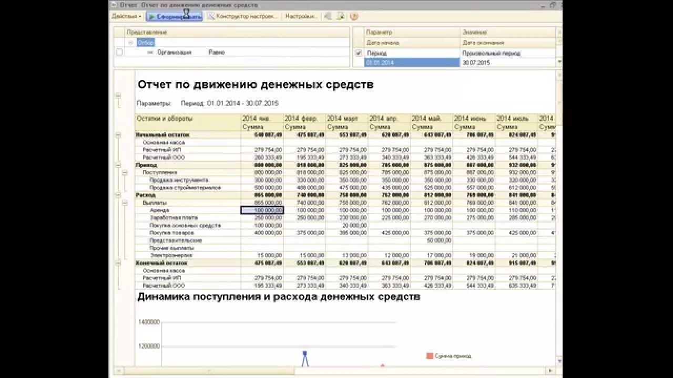Toggle the Организация filter checkbox
Viewport: 673px width, 378px height.
(119, 52)
